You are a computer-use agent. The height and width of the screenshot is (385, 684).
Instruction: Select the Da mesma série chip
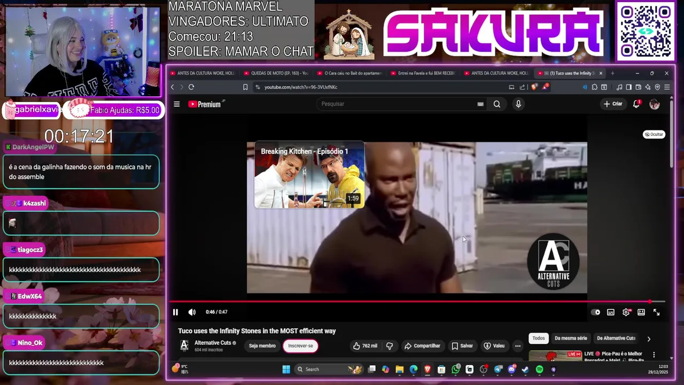[571, 338]
